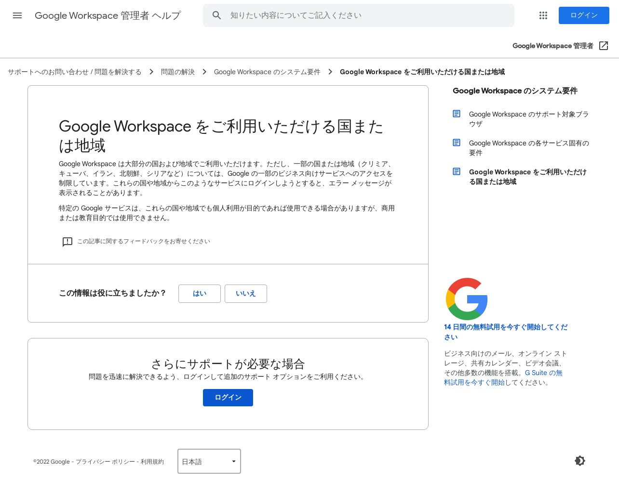The height and width of the screenshot is (480, 619).
Task: Open Google Workspace 管理者 link
Action: [x=553, y=46]
